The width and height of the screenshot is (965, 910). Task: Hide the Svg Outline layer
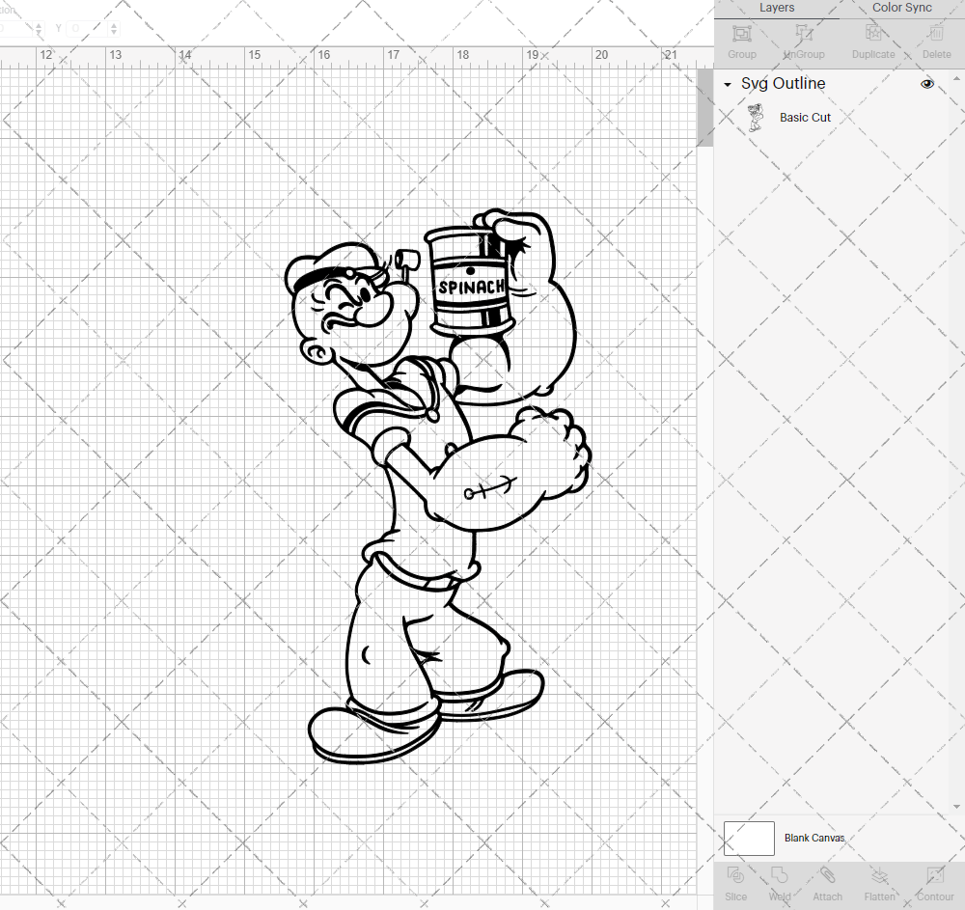tap(926, 84)
